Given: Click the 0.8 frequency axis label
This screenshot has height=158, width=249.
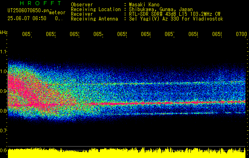Looking at the screenshot, I should 4,111.
